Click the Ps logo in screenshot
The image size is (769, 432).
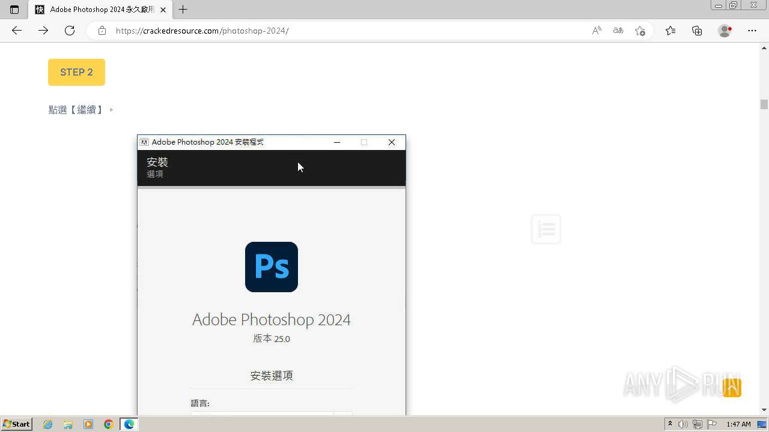pyautogui.click(x=272, y=267)
